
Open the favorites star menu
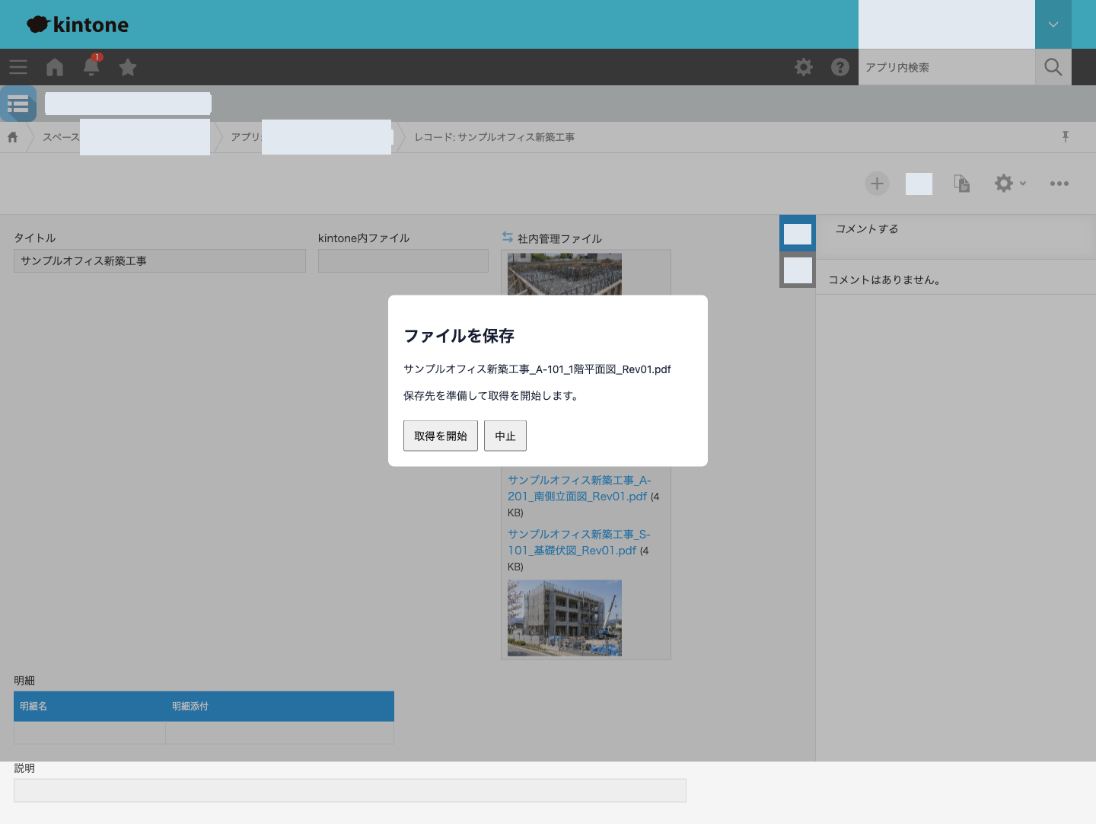tap(128, 67)
